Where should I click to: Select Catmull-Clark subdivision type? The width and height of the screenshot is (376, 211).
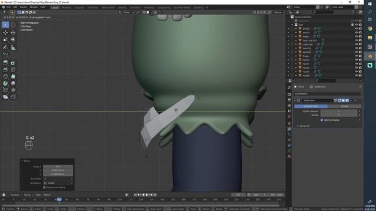click(311, 106)
